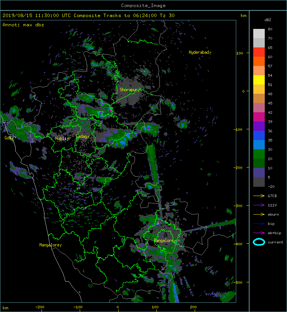Click the Mangalore city label
Screen dimensions: 287x312
click(x=50, y=245)
